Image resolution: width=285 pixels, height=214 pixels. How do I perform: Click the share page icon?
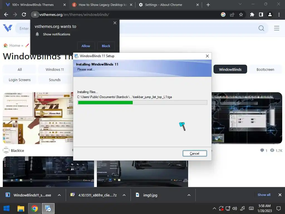coord(232,14)
